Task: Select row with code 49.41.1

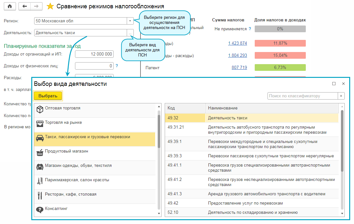Action: tap(252, 168)
